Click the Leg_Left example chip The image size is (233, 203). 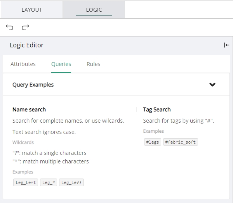26,182
